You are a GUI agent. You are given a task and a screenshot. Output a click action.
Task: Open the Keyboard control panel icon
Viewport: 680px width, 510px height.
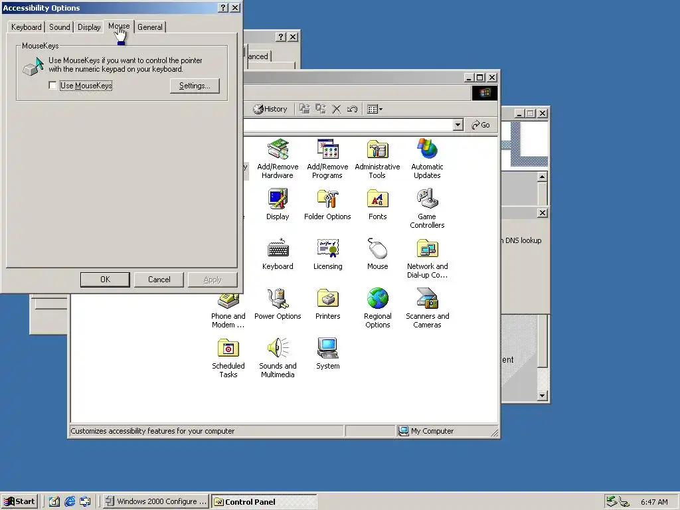tap(278, 254)
